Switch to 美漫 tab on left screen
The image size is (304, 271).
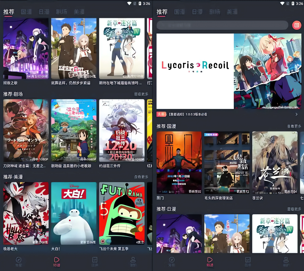pos(79,12)
